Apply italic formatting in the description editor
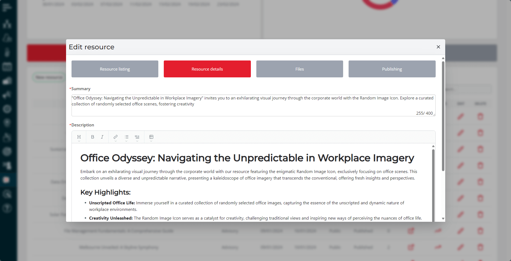This screenshot has width=511, height=261. click(x=102, y=137)
